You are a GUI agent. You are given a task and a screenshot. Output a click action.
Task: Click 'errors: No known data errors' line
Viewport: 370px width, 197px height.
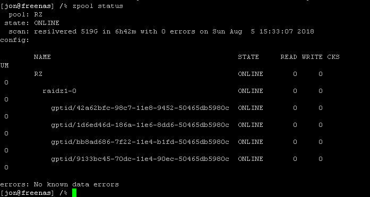click(59, 184)
